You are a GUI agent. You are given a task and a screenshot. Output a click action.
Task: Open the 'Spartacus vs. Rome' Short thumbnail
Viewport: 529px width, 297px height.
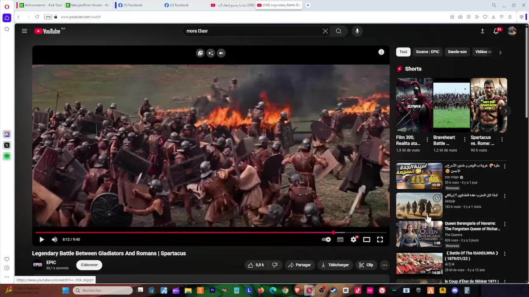pyautogui.click(x=488, y=105)
